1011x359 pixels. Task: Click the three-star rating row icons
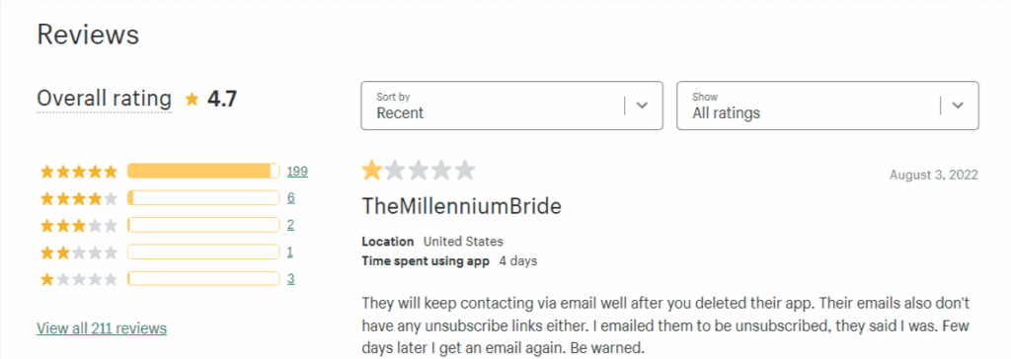pos(79,226)
